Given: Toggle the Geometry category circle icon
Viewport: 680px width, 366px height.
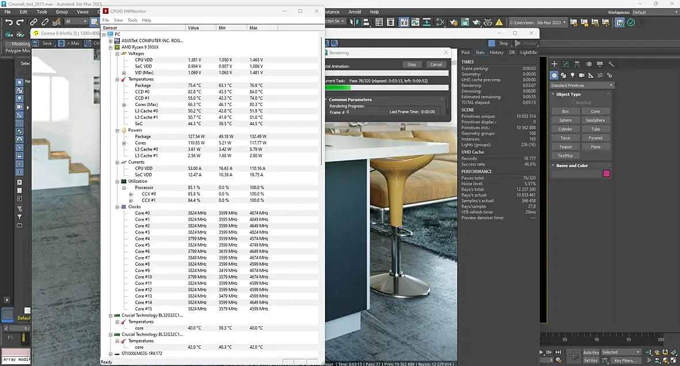Looking at the screenshot, I should click(554, 75).
